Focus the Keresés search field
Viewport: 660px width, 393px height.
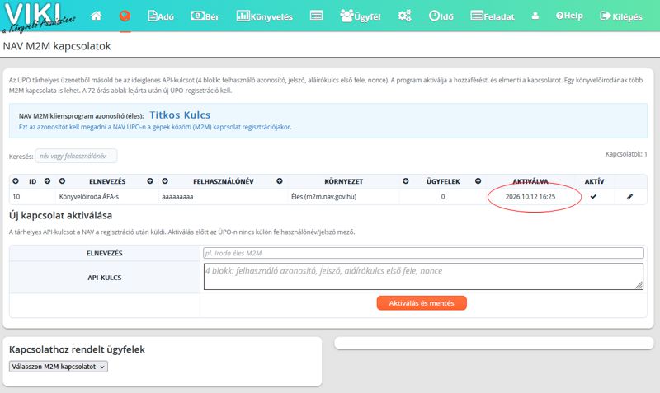[76, 156]
